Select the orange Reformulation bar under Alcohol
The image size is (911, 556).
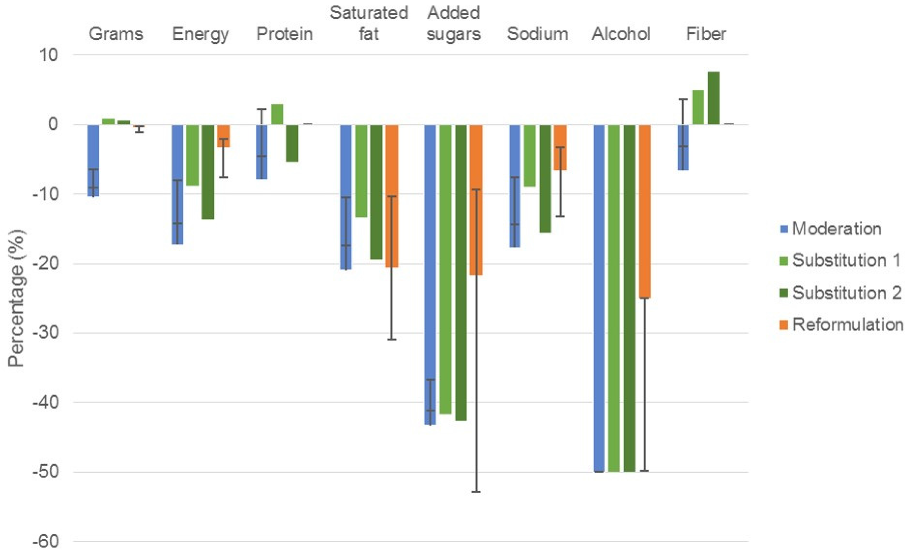[645, 211]
